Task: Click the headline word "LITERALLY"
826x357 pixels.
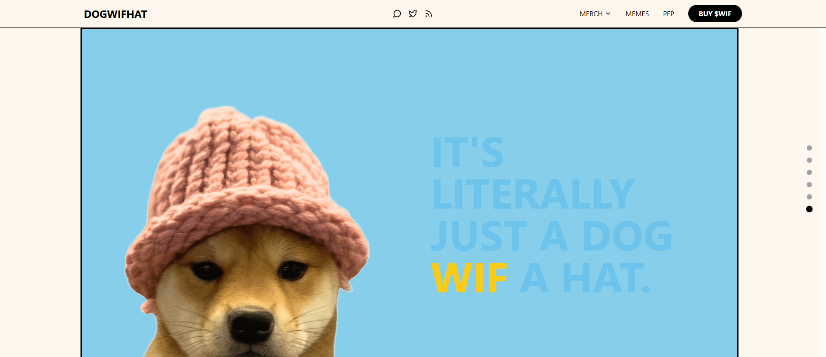Action: coord(533,194)
